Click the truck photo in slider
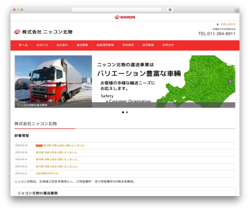The height and width of the screenshot is (211, 250). point(53,81)
